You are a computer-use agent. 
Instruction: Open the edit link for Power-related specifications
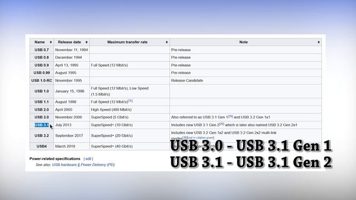coord(88,159)
